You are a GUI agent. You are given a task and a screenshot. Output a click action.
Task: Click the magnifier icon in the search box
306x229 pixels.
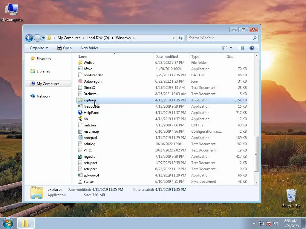(255, 38)
